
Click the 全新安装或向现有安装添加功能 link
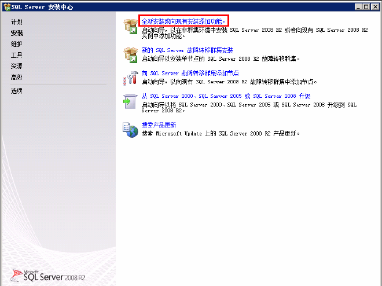click(183, 21)
